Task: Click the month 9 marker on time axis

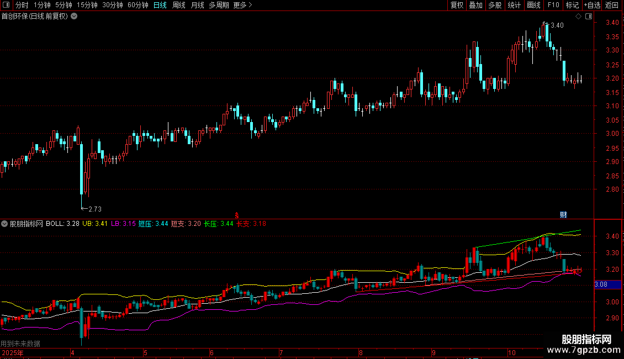Action: point(434,352)
